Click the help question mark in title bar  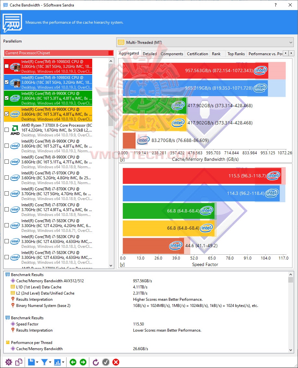tap(276, 5)
